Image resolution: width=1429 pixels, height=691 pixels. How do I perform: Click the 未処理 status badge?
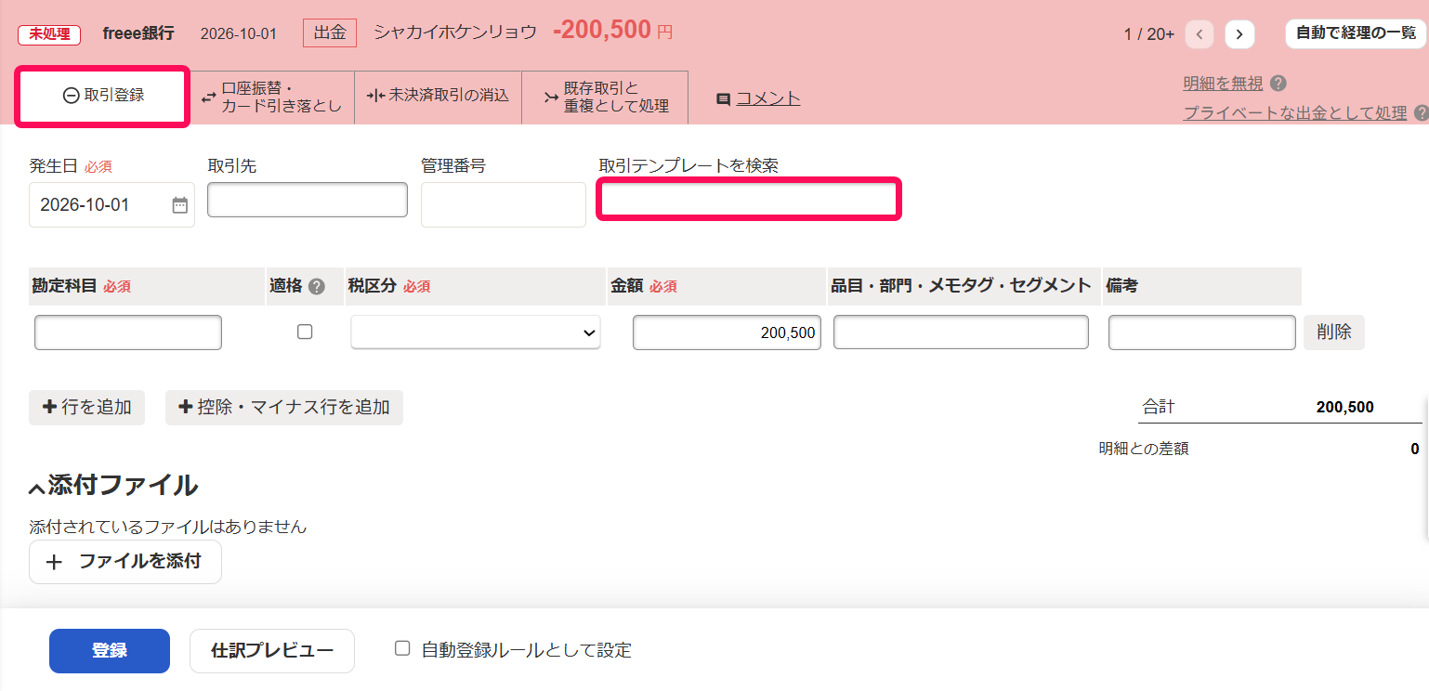click(49, 34)
